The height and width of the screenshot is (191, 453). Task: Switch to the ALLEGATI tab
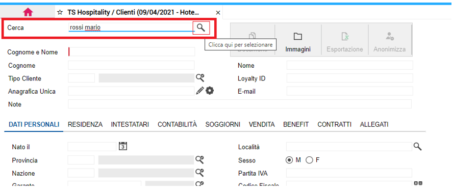pyautogui.click(x=374, y=124)
